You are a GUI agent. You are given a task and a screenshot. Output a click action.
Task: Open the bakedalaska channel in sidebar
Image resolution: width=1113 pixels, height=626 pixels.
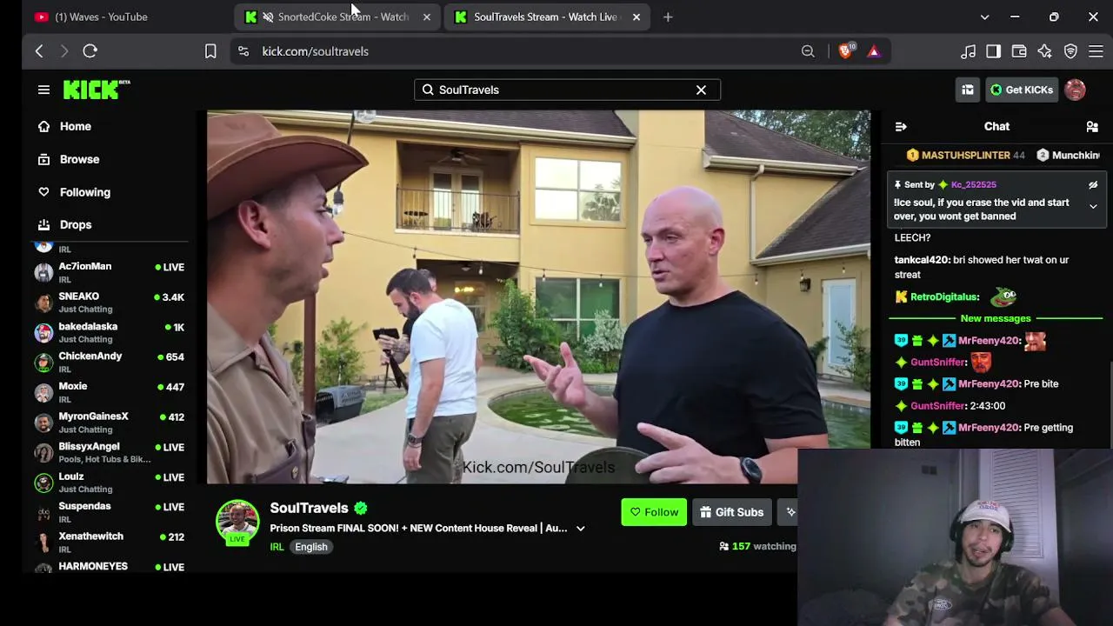point(110,332)
